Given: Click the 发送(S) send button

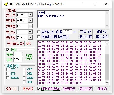Looking at the screenshot, I should point(85,32).
